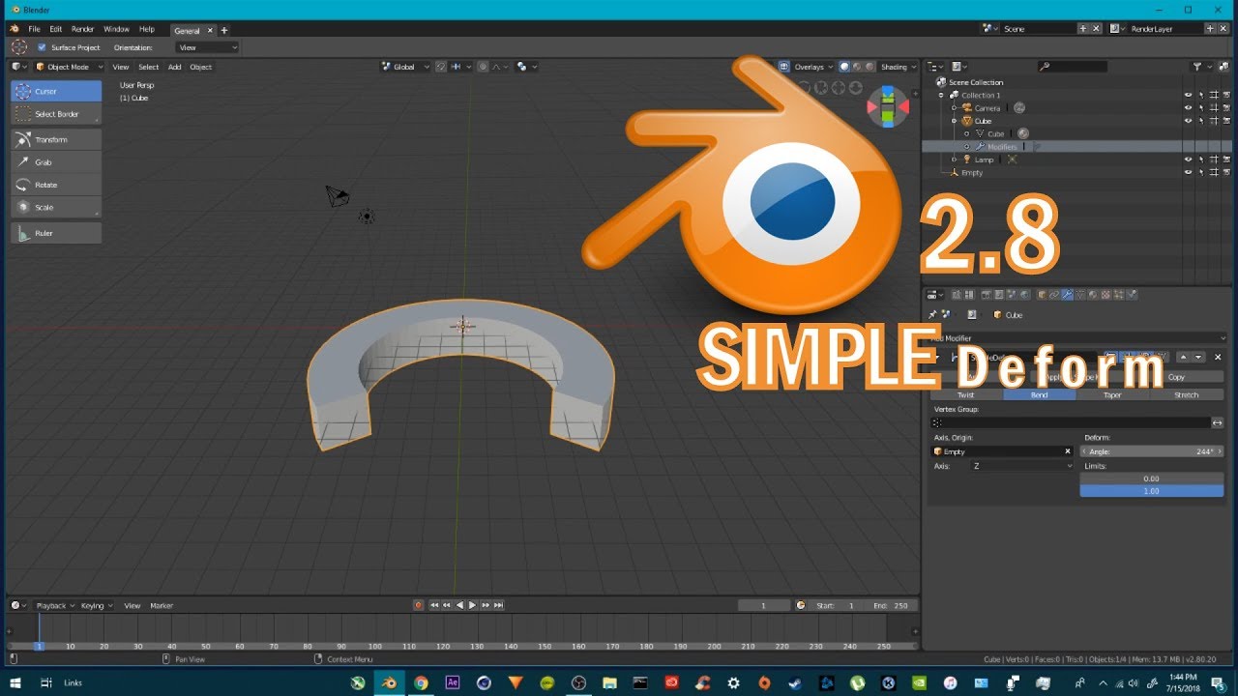This screenshot has height=696, width=1238.
Task: Open the Window menu
Action: [116, 29]
